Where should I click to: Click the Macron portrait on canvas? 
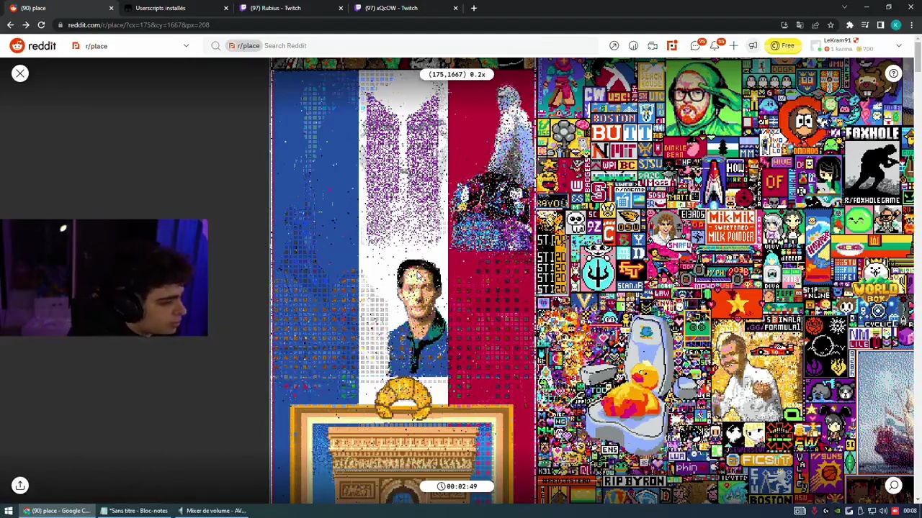[418, 318]
